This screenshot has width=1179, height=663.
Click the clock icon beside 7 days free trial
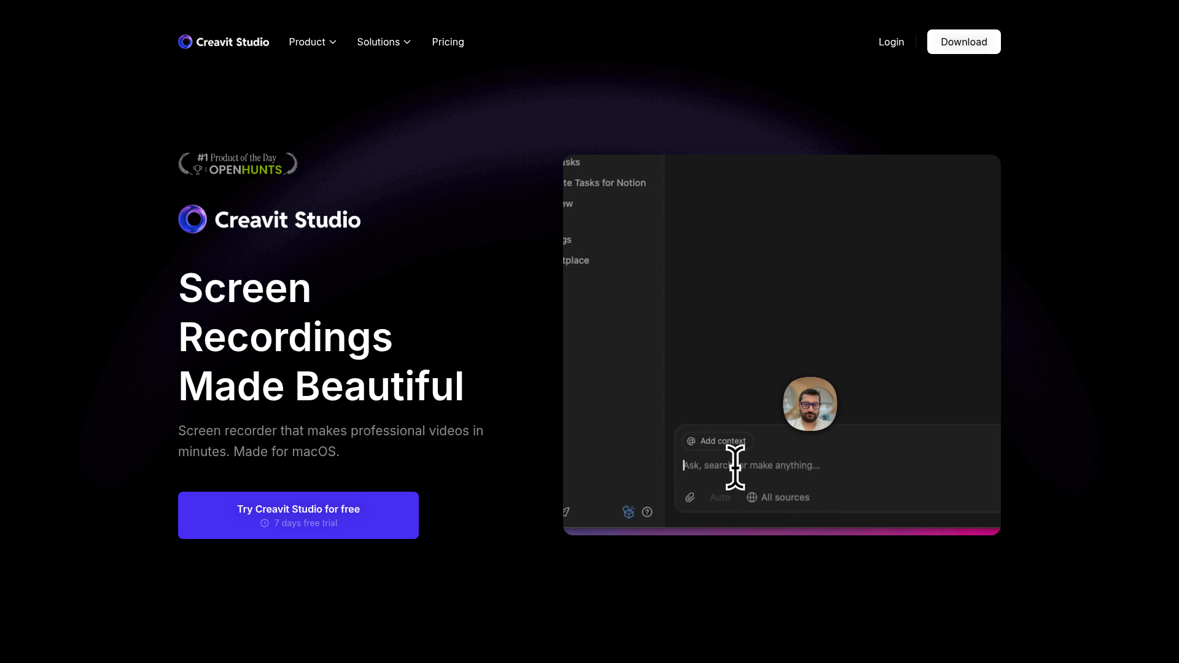pos(265,523)
